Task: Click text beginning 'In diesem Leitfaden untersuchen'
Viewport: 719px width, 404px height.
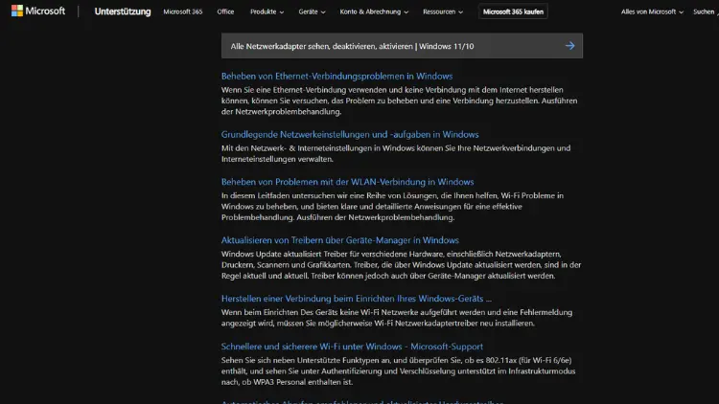Action: pyautogui.click(x=392, y=207)
